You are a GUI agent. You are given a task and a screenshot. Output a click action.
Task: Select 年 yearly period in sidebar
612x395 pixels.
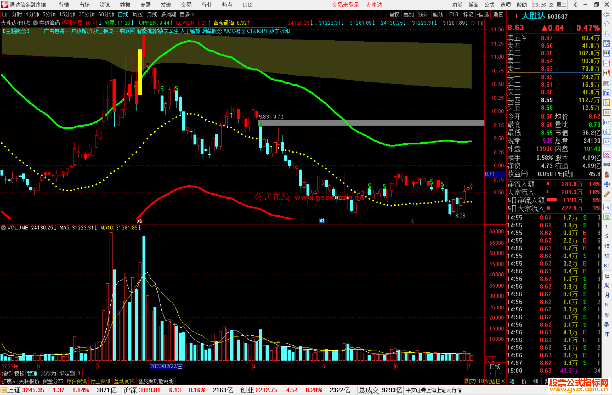(607, 334)
